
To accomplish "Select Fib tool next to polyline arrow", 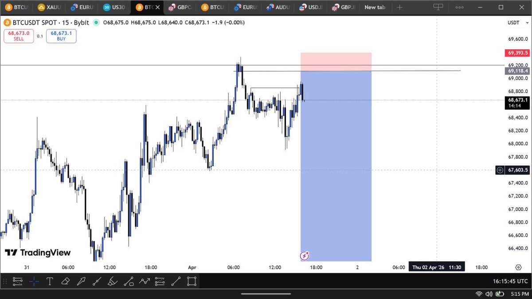I will [160, 281].
